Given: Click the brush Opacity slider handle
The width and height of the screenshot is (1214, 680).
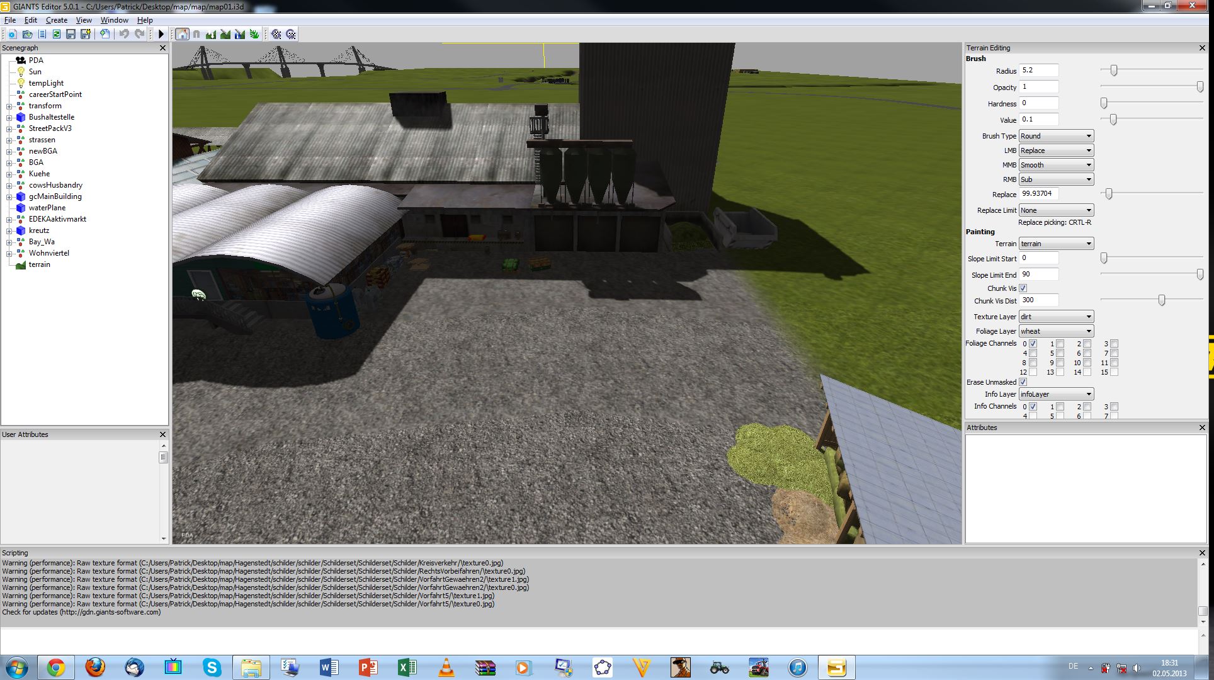Looking at the screenshot, I should click(x=1200, y=87).
